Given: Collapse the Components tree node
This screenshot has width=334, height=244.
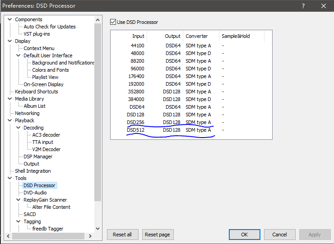Looking at the screenshot, I should click(10, 19).
